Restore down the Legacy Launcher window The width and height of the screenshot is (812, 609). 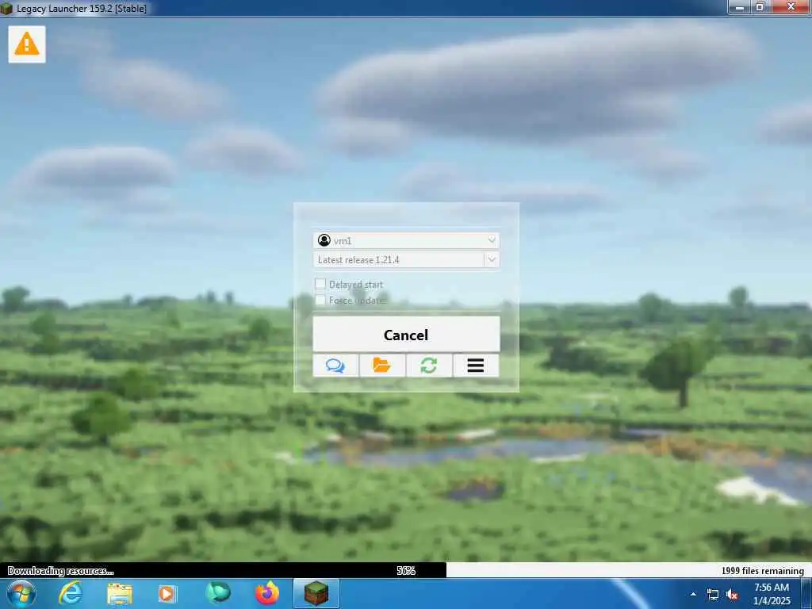point(760,7)
